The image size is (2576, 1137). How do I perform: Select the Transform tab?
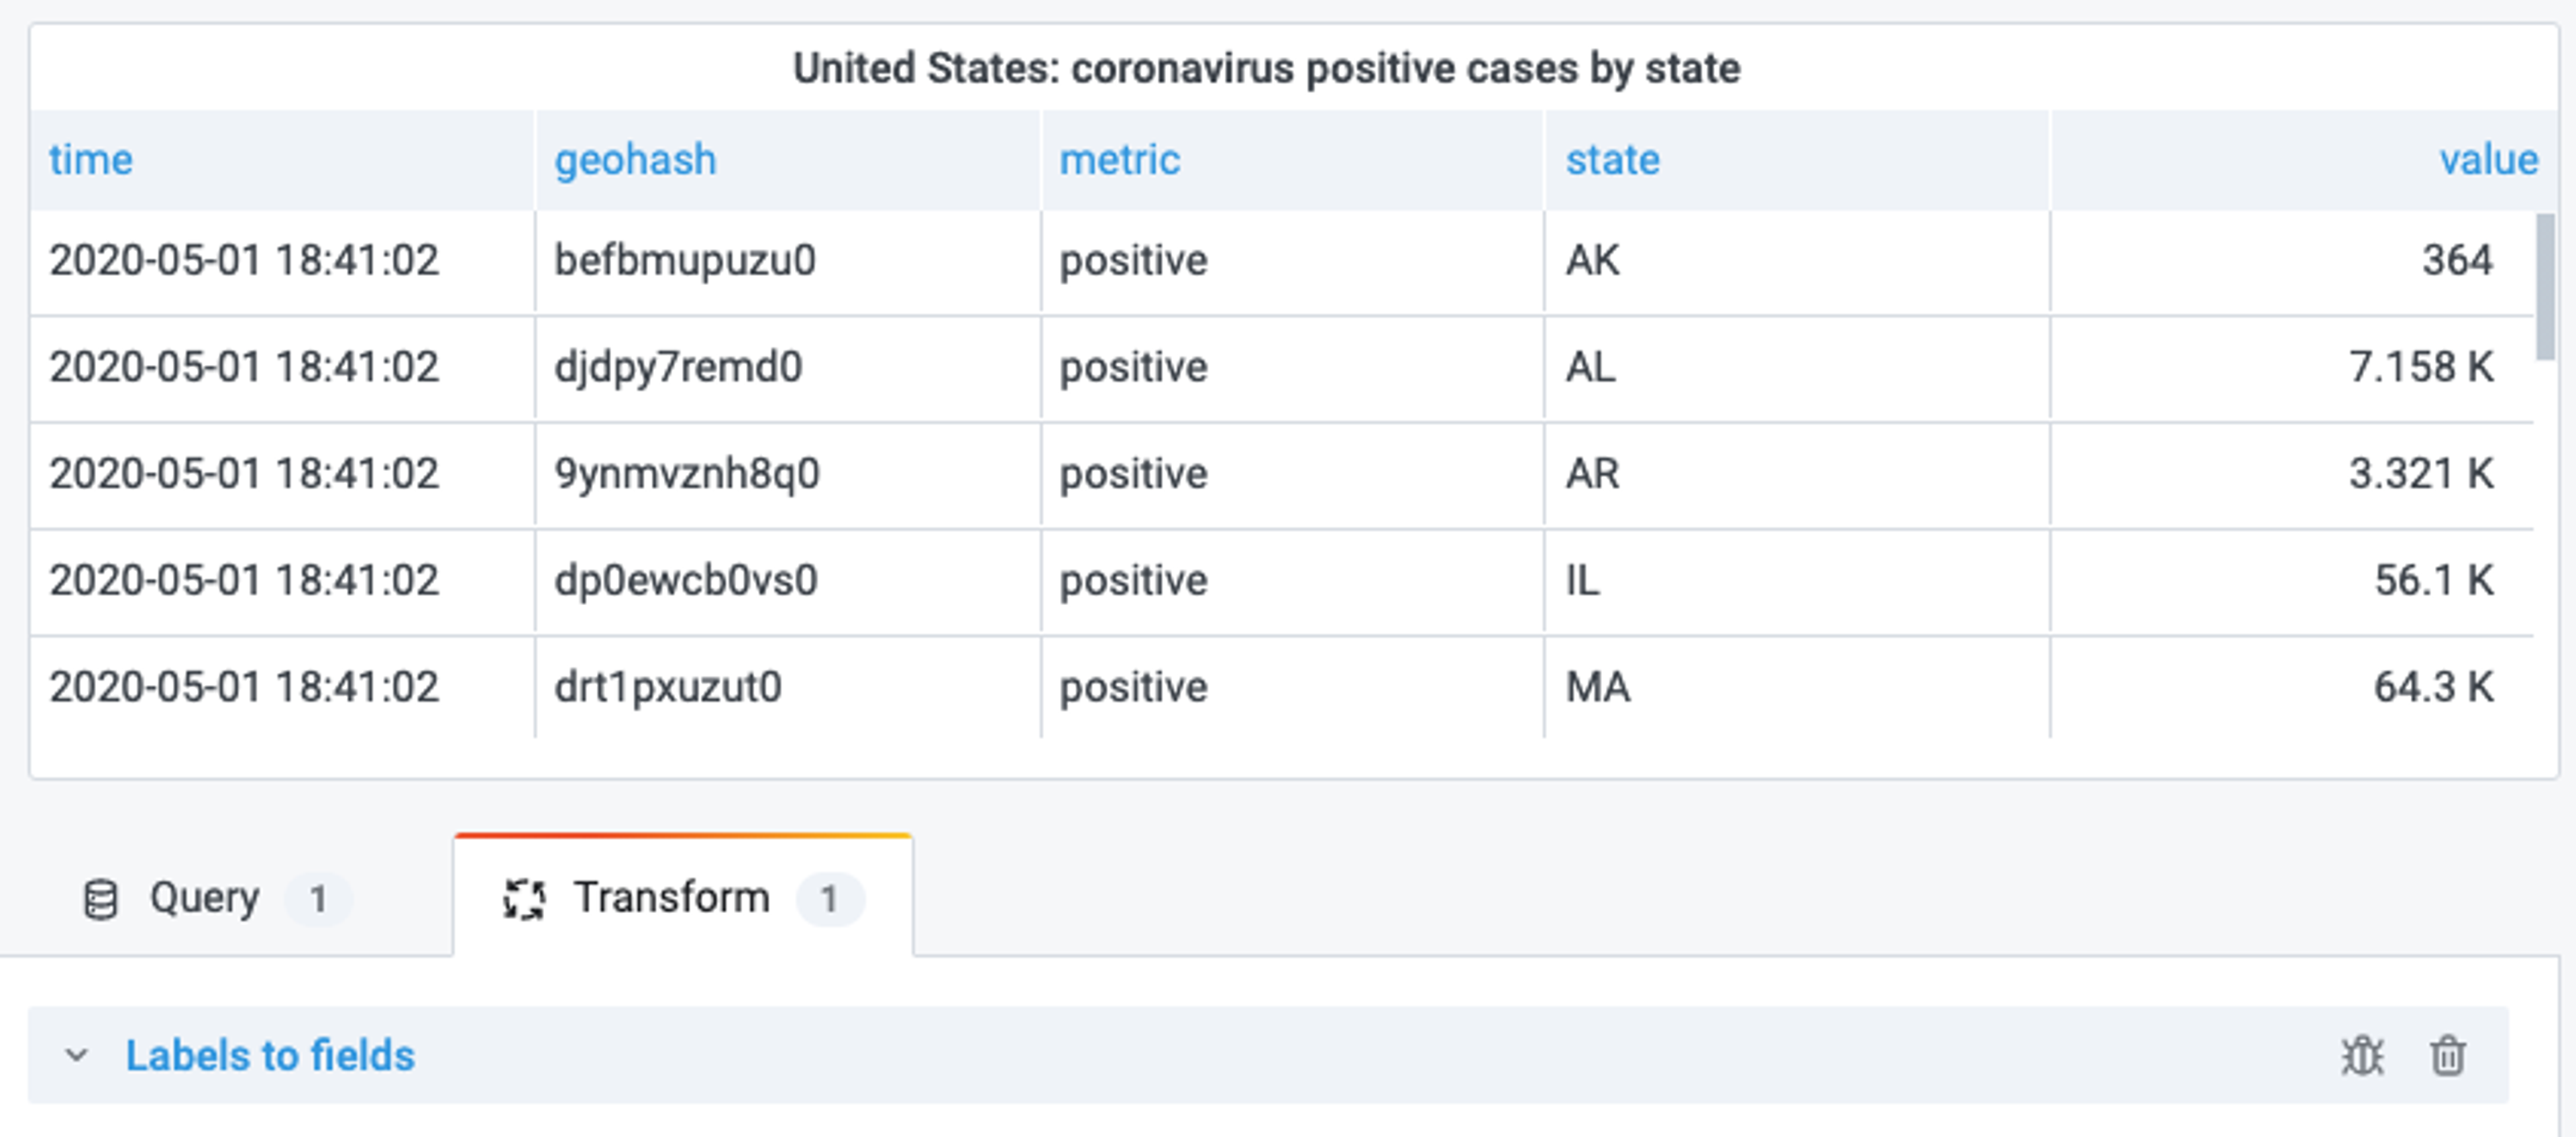pyautogui.click(x=683, y=897)
